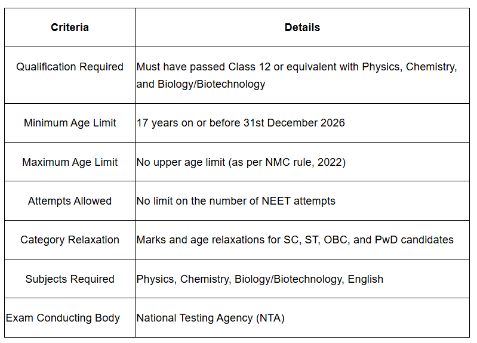Image resolution: width=477 pixels, height=343 pixels.
Task: Click the Criteria column header
Action: pyautogui.click(x=70, y=27)
